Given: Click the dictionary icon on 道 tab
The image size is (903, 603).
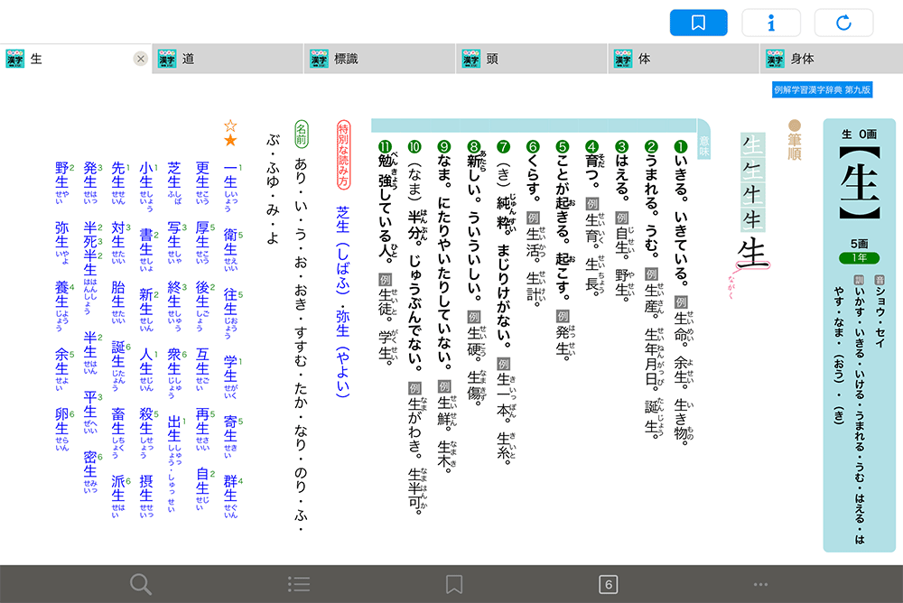Looking at the screenshot, I should (167, 59).
